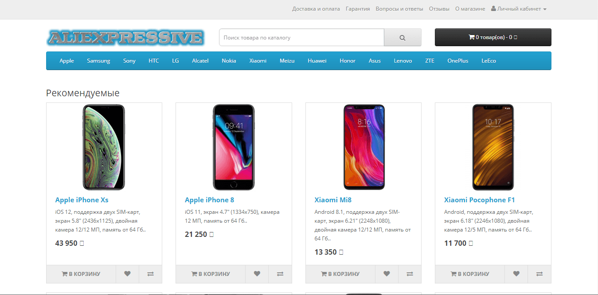This screenshot has height=295, width=598.
Task: Open the Xiaomi Pocophone F1 product image
Action: pyautogui.click(x=493, y=147)
